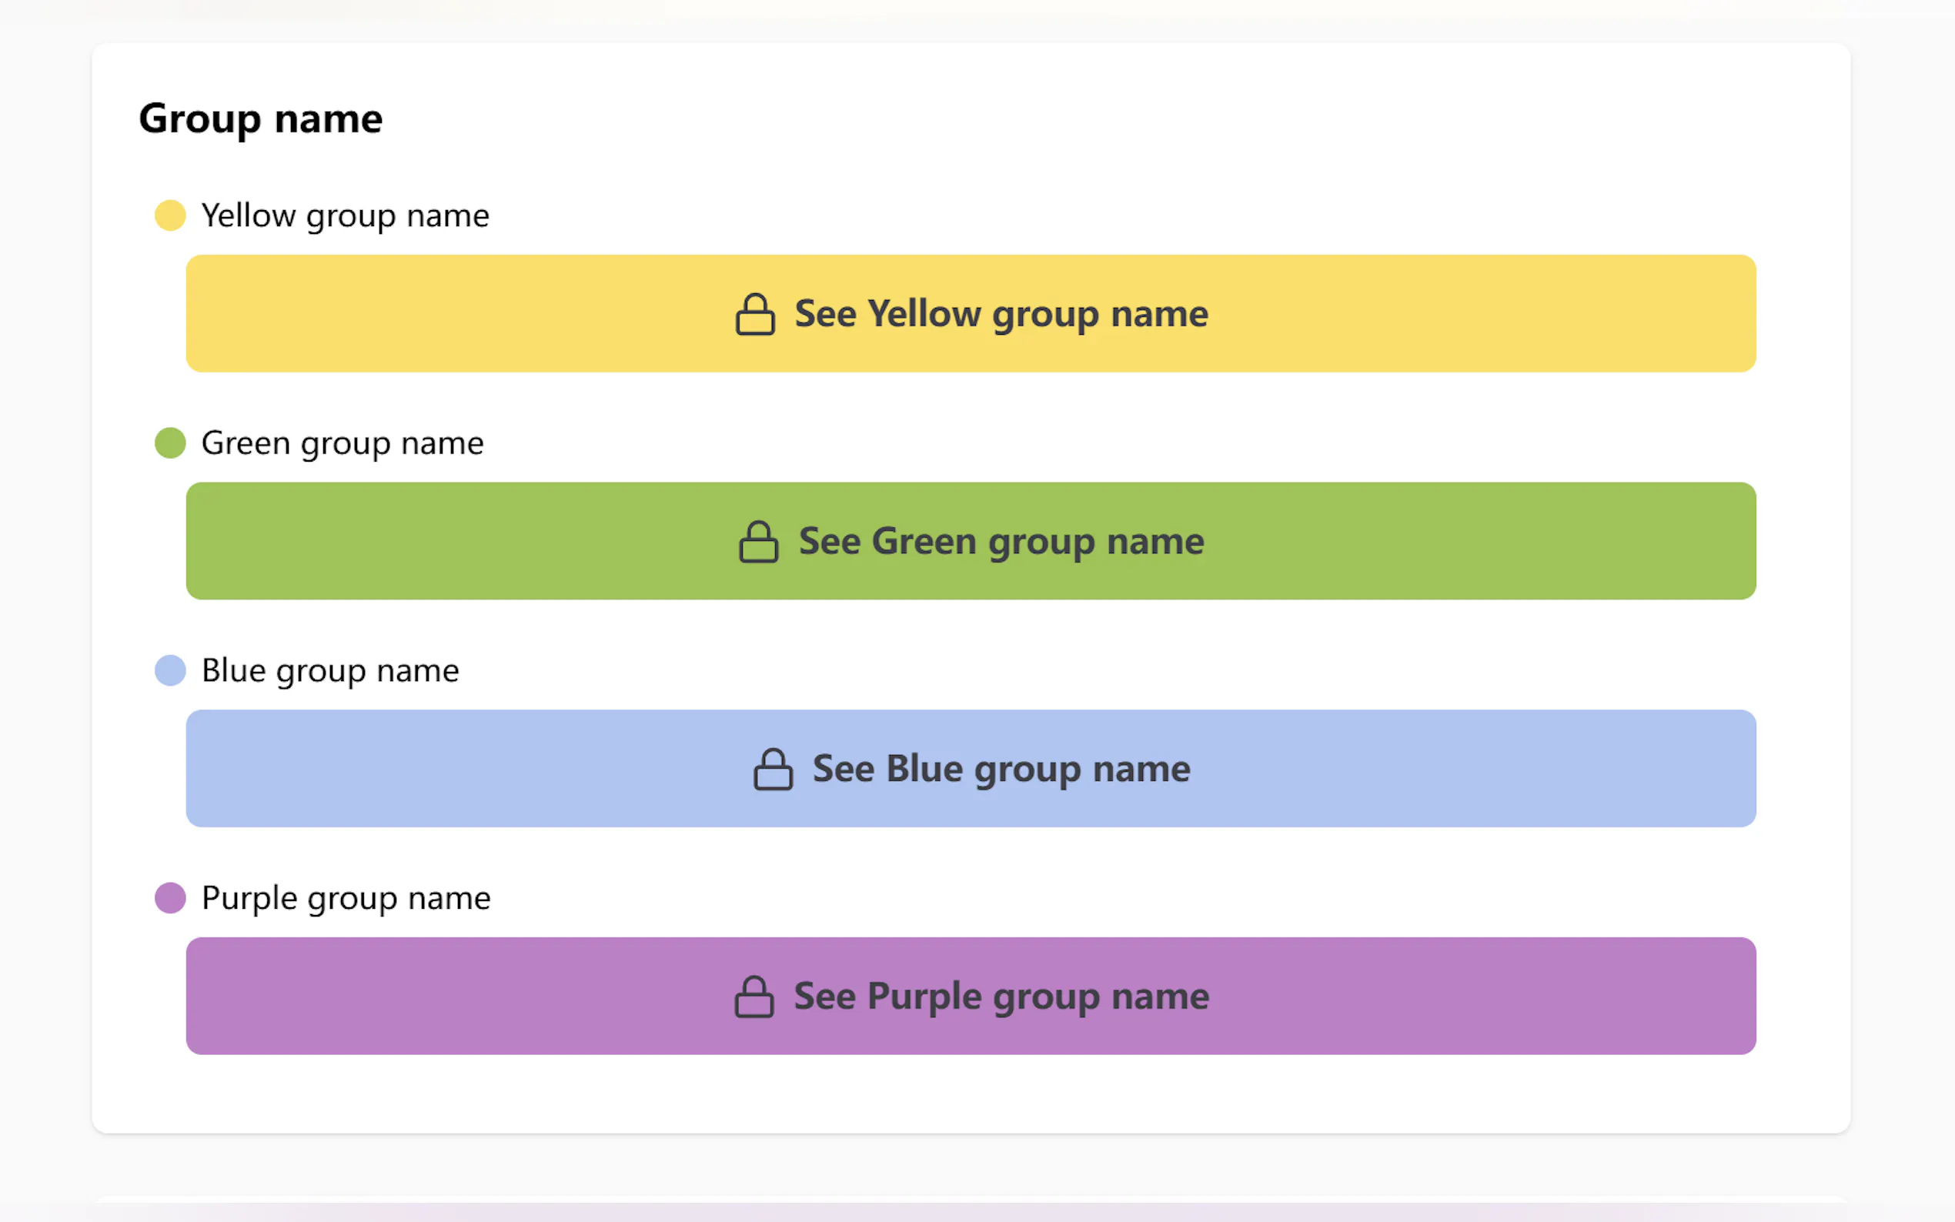Image resolution: width=1955 pixels, height=1222 pixels.
Task: Select the Green group name label
Action: pos(342,443)
